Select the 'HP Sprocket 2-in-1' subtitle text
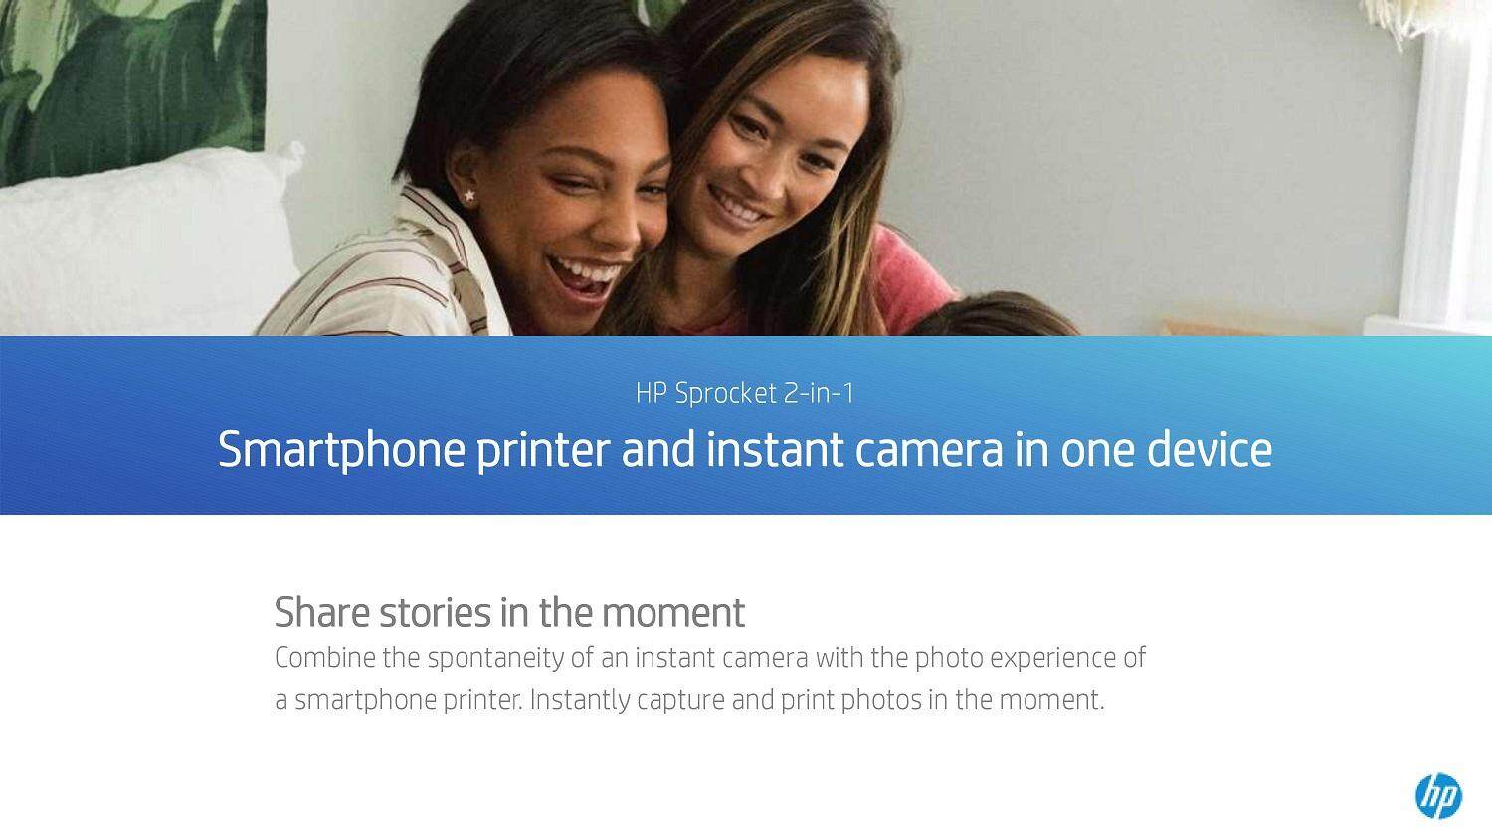Image resolution: width=1492 pixels, height=839 pixels. [x=745, y=393]
